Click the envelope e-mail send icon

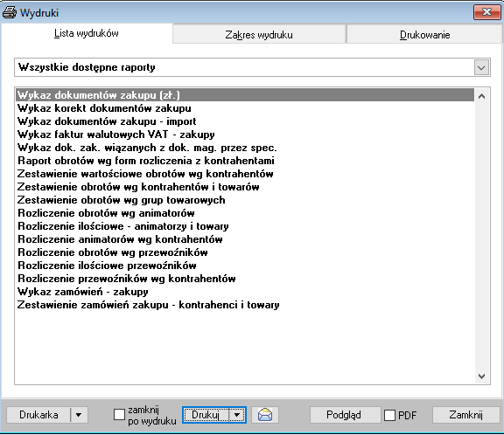(x=265, y=415)
